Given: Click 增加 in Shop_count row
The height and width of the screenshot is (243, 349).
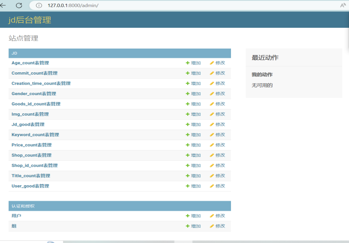Looking at the screenshot, I should point(193,155).
